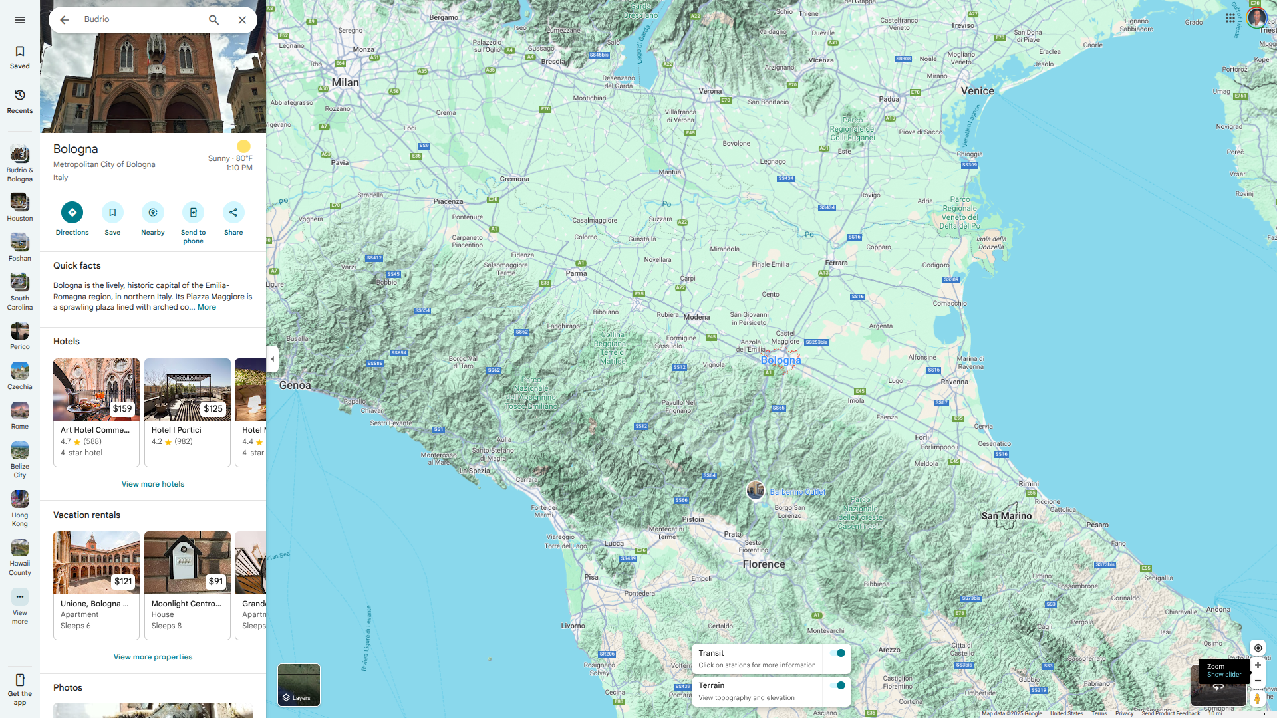The height and width of the screenshot is (718, 1277).
Task: Click View more hotels link
Action: tap(152, 484)
